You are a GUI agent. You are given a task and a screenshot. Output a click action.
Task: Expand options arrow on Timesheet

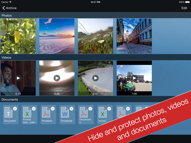(x=72, y=109)
